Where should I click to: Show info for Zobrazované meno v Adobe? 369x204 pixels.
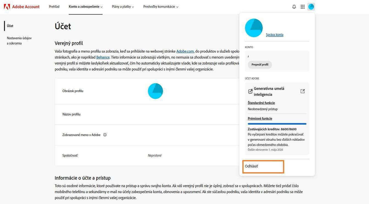click(105, 135)
